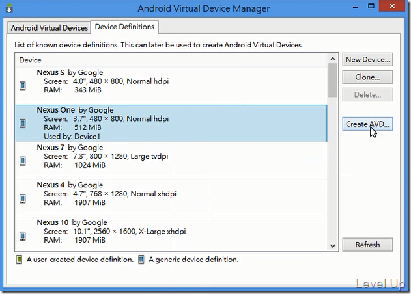Click the AVD Manager title bar icon
The image size is (411, 294).
coord(9,8)
